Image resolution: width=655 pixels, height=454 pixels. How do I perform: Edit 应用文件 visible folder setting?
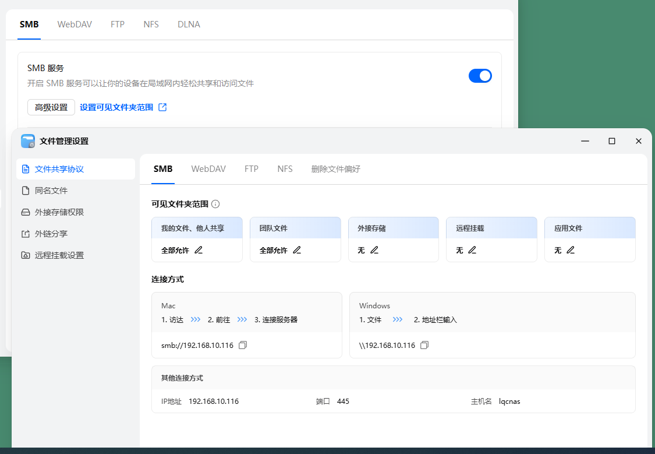pos(571,250)
